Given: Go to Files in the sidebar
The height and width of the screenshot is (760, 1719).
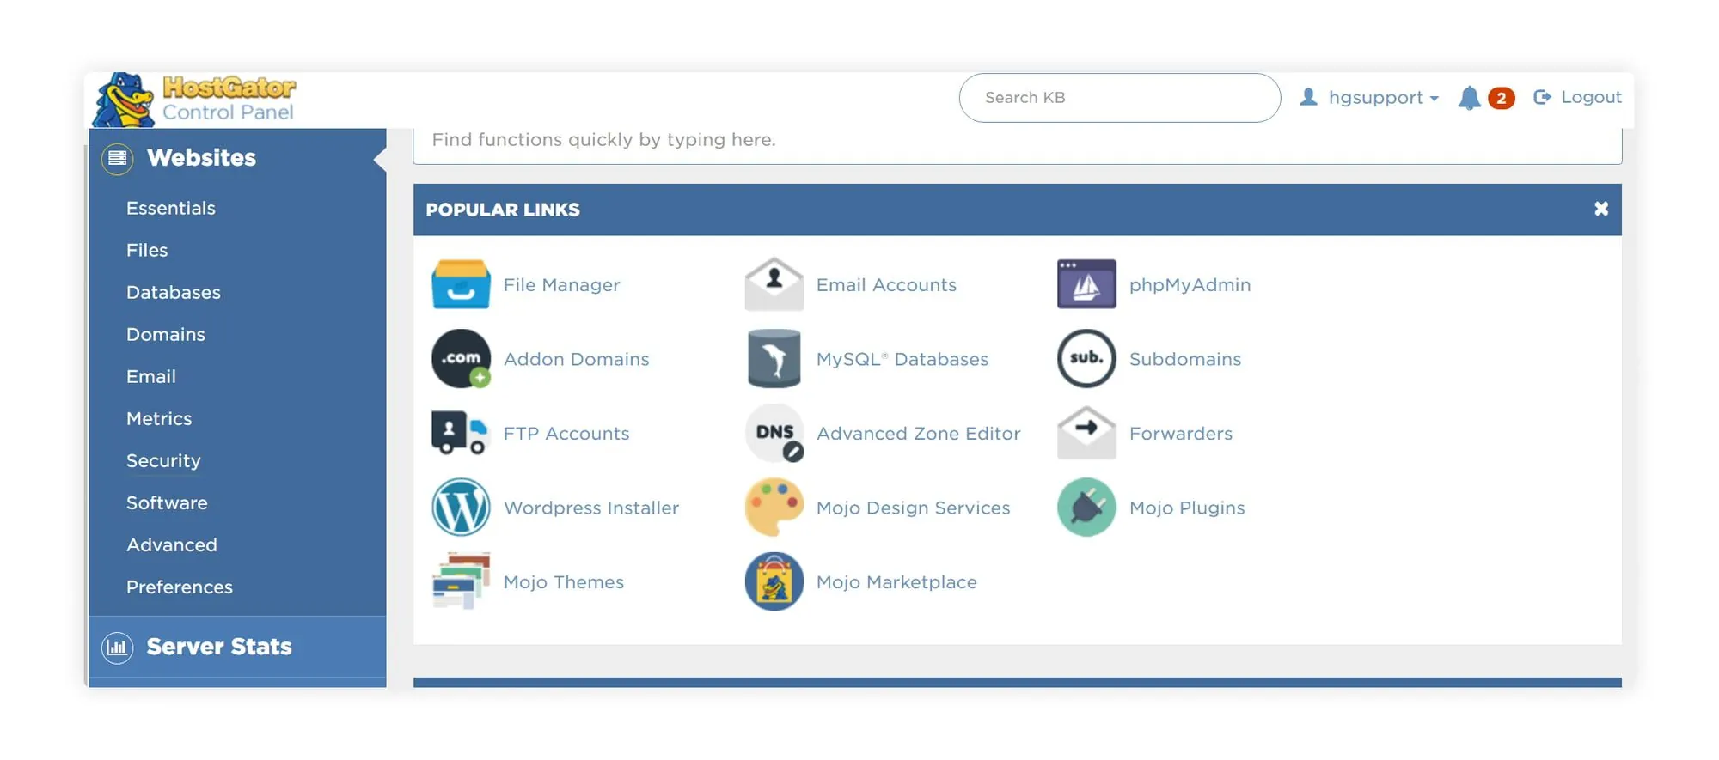Looking at the screenshot, I should 147,250.
